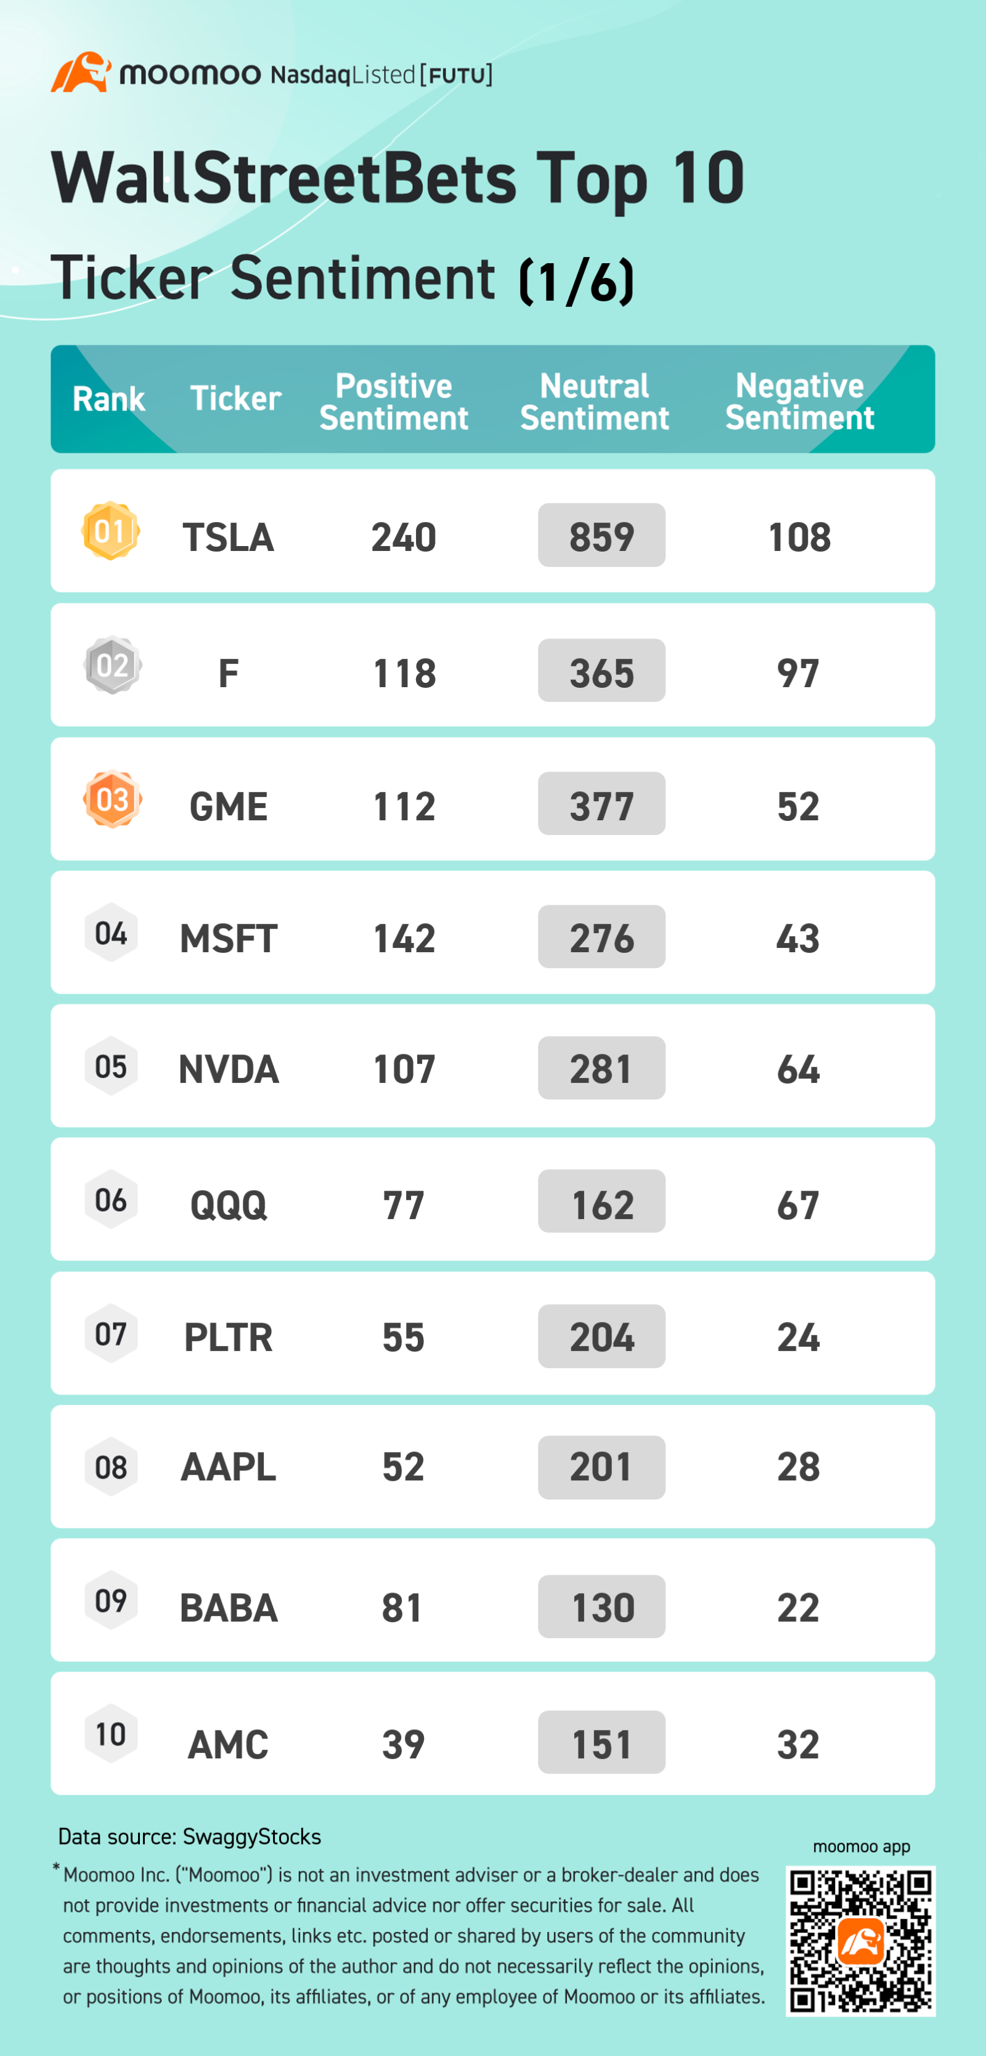Click the 04 rank hexagon badge
Screen dimensions: 986x2056
[x=111, y=932]
